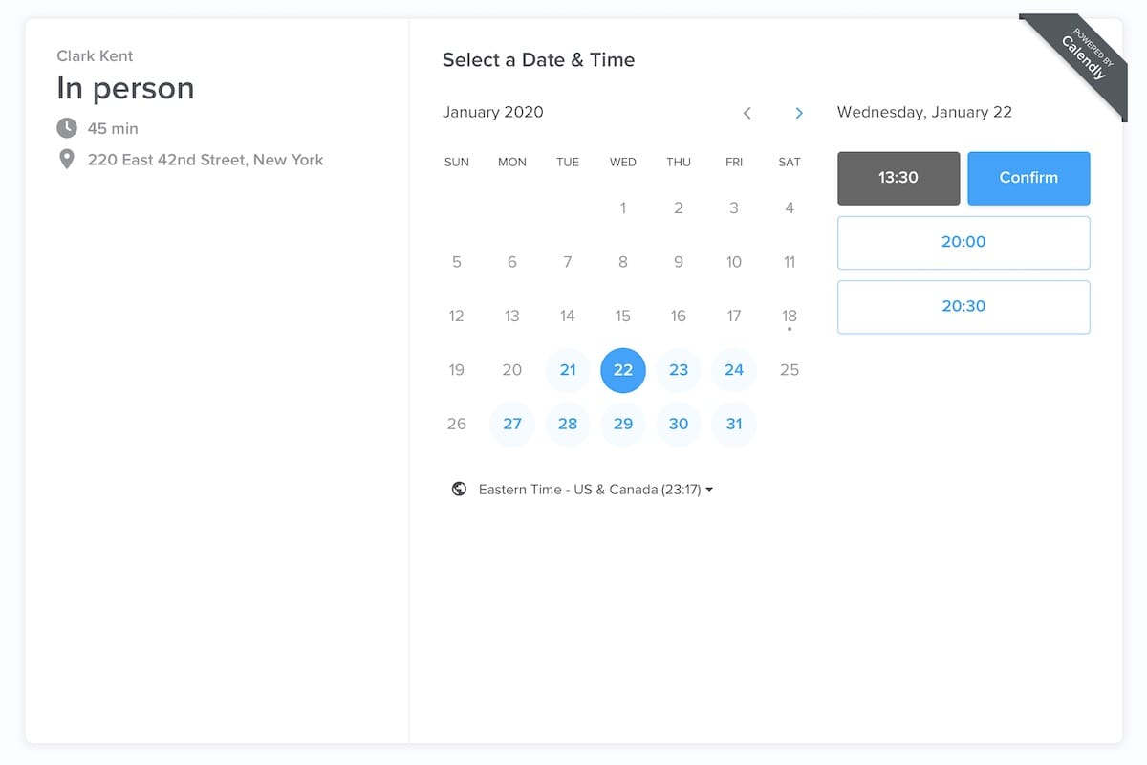Click the location pin icon

[x=67, y=160]
